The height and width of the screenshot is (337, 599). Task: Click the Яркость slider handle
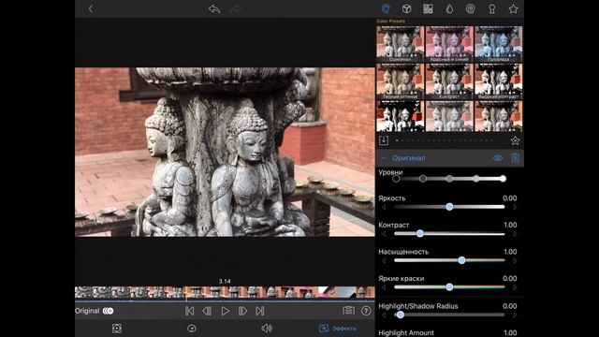click(449, 207)
